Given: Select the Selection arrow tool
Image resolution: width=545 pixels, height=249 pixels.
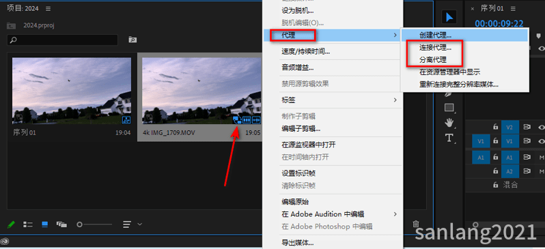Looking at the screenshot, I should click(x=449, y=17).
